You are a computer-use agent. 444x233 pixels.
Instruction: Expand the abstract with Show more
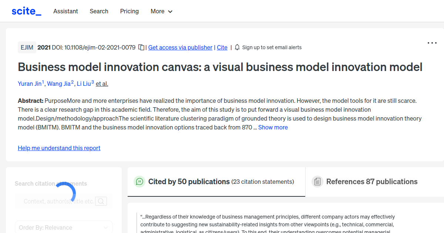pyautogui.click(x=273, y=127)
